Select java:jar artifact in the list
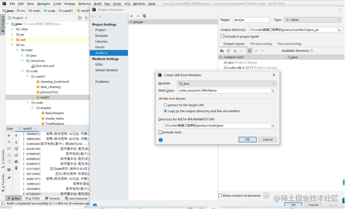 point(173,22)
